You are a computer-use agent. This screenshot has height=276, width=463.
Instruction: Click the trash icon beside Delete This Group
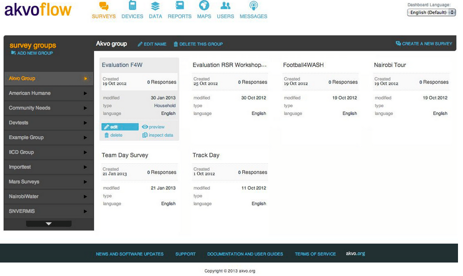click(x=176, y=44)
